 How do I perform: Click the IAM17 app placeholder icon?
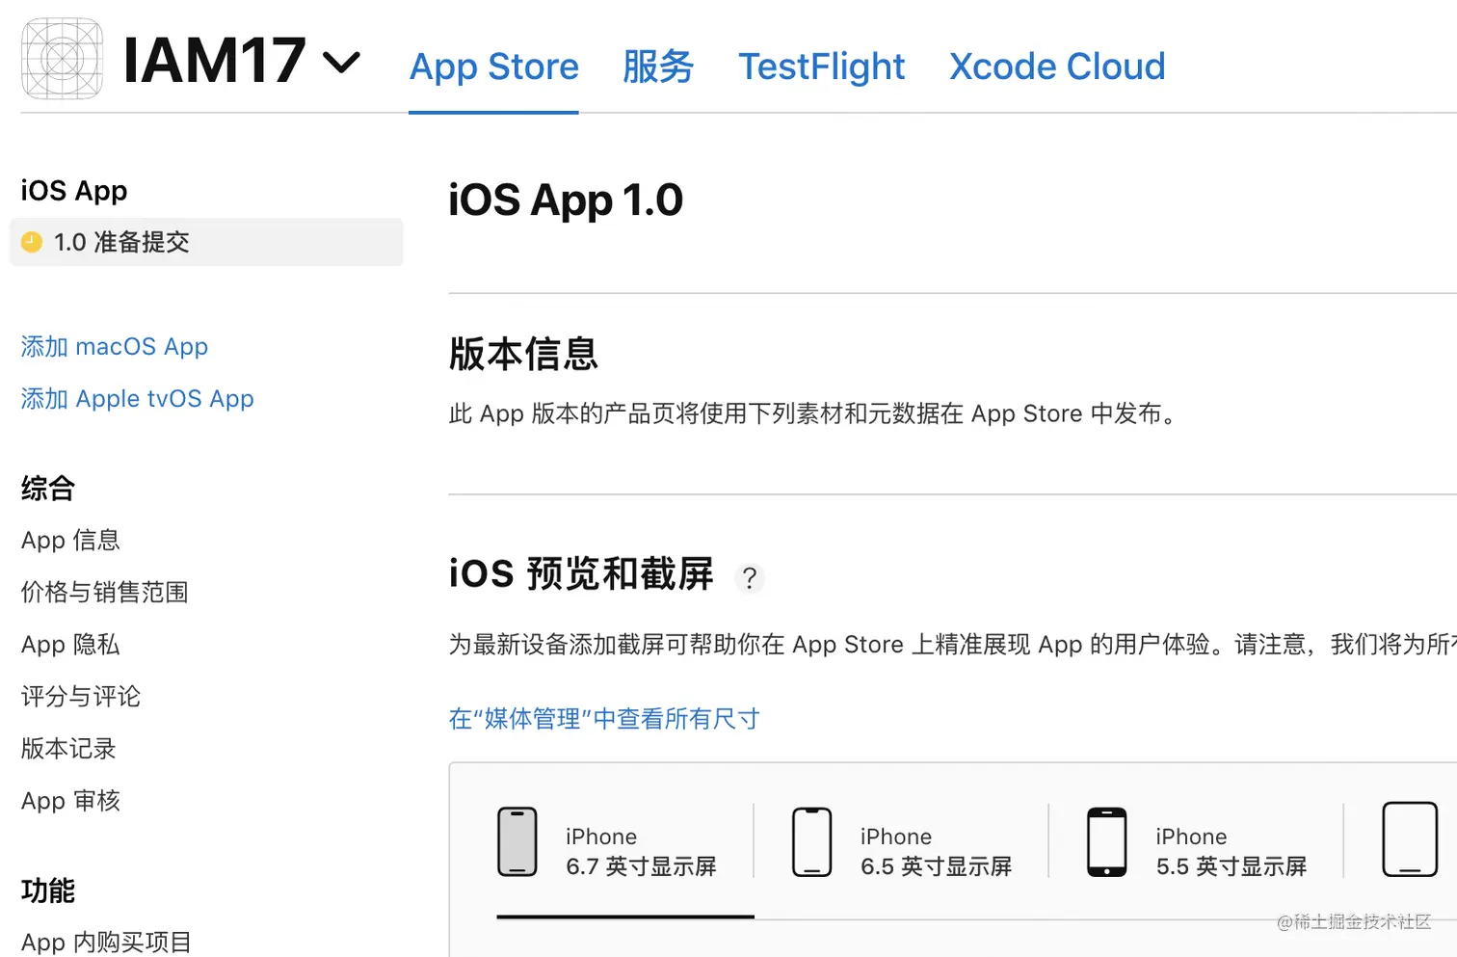[63, 59]
